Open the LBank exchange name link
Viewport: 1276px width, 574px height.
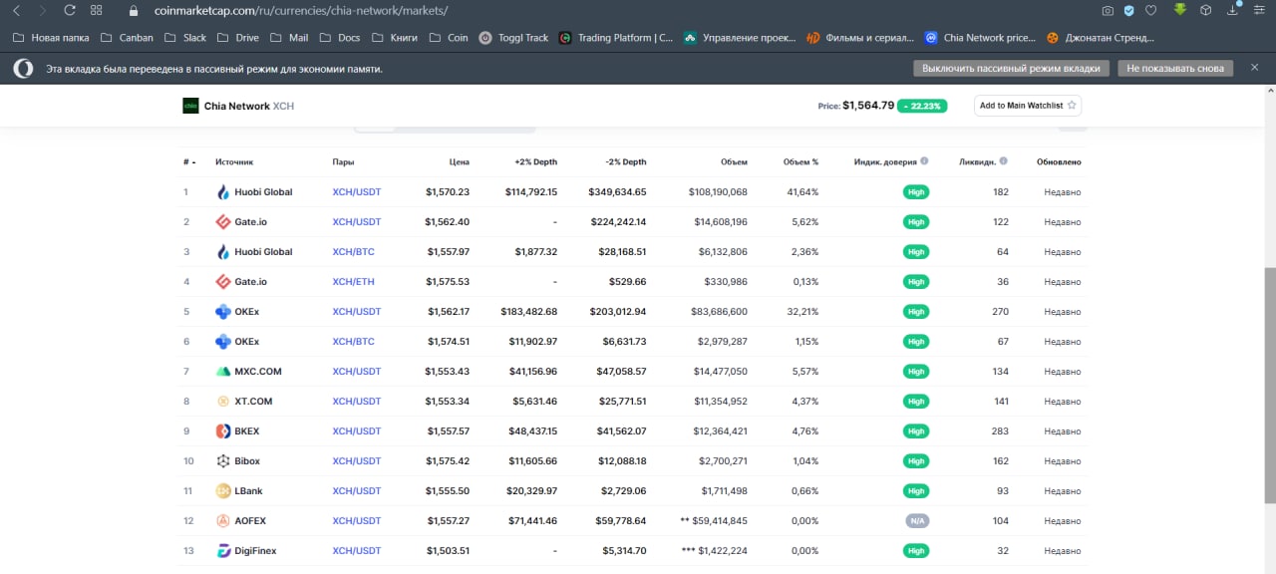point(248,491)
